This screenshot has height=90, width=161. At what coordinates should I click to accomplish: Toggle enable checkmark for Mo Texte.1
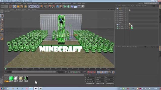(128, 28)
